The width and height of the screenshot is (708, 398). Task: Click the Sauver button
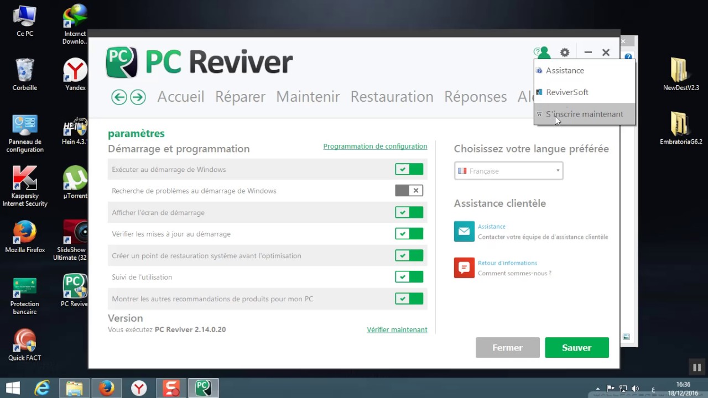point(577,348)
